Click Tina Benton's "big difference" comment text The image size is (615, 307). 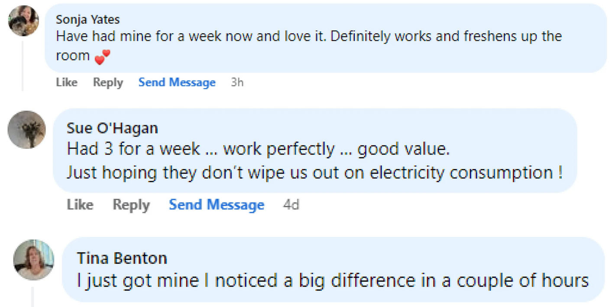click(x=332, y=280)
